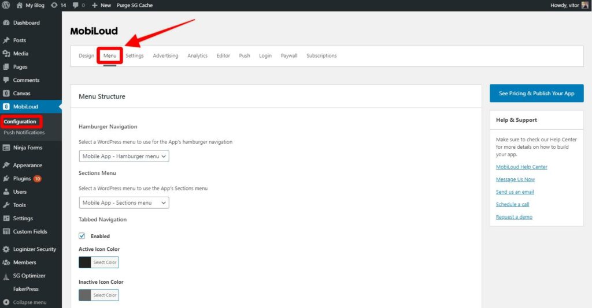Click the Plugins plug icon
Viewport: 592px width, 308px height.
6,178
